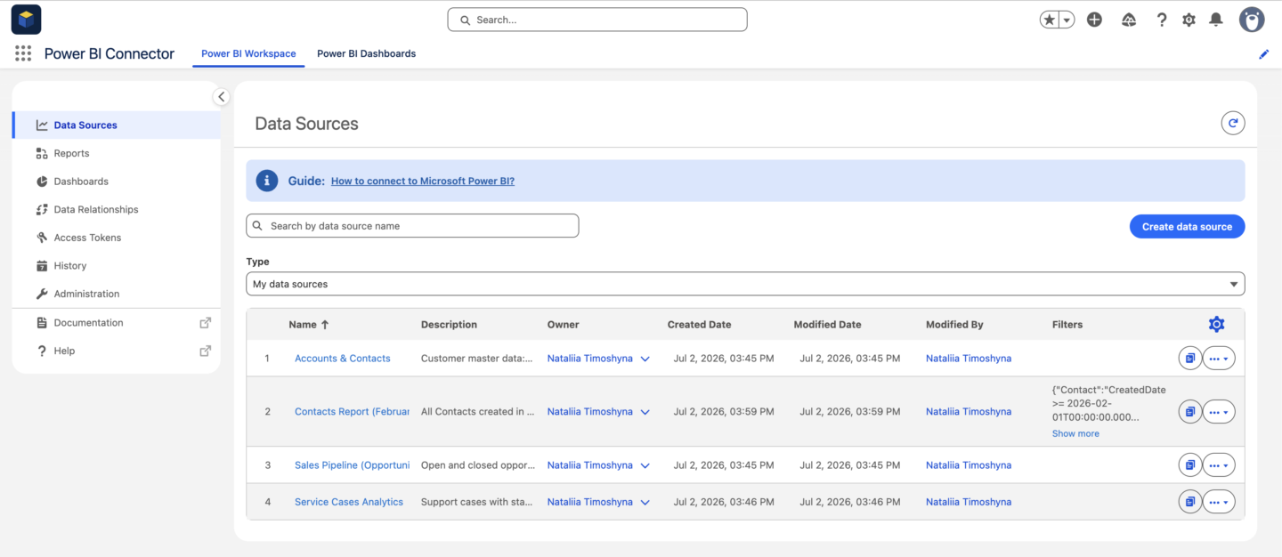
Task: Open the Sales Pipeline (Opportuni data source
Action: coord(352,465)
